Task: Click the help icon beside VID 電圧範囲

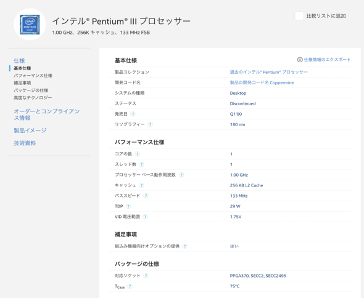Action: (x=145, y=217)
